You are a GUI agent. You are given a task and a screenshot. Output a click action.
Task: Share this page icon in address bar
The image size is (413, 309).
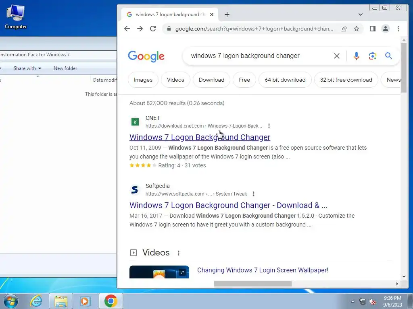pos(344,29)
